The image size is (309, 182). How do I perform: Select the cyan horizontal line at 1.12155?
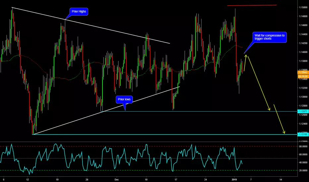165,134
